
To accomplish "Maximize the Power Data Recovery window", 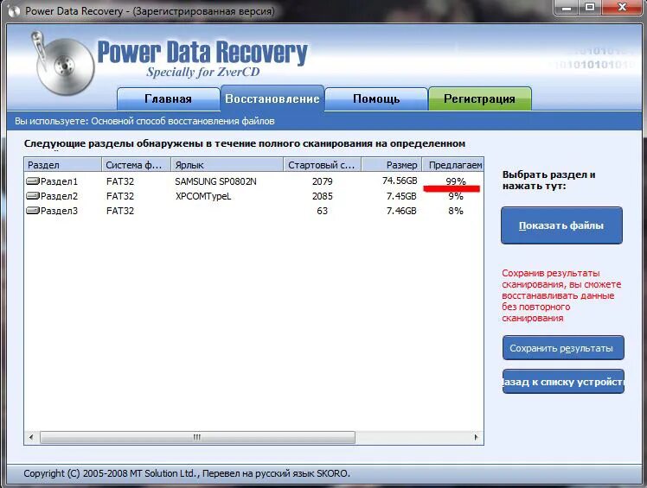I will coord(590,8).
